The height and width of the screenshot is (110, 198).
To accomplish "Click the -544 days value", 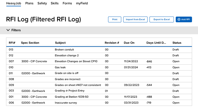I will [149, 85].
